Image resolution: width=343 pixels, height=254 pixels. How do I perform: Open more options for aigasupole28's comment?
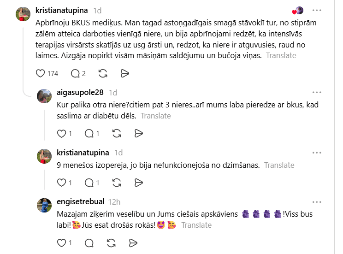317,92
